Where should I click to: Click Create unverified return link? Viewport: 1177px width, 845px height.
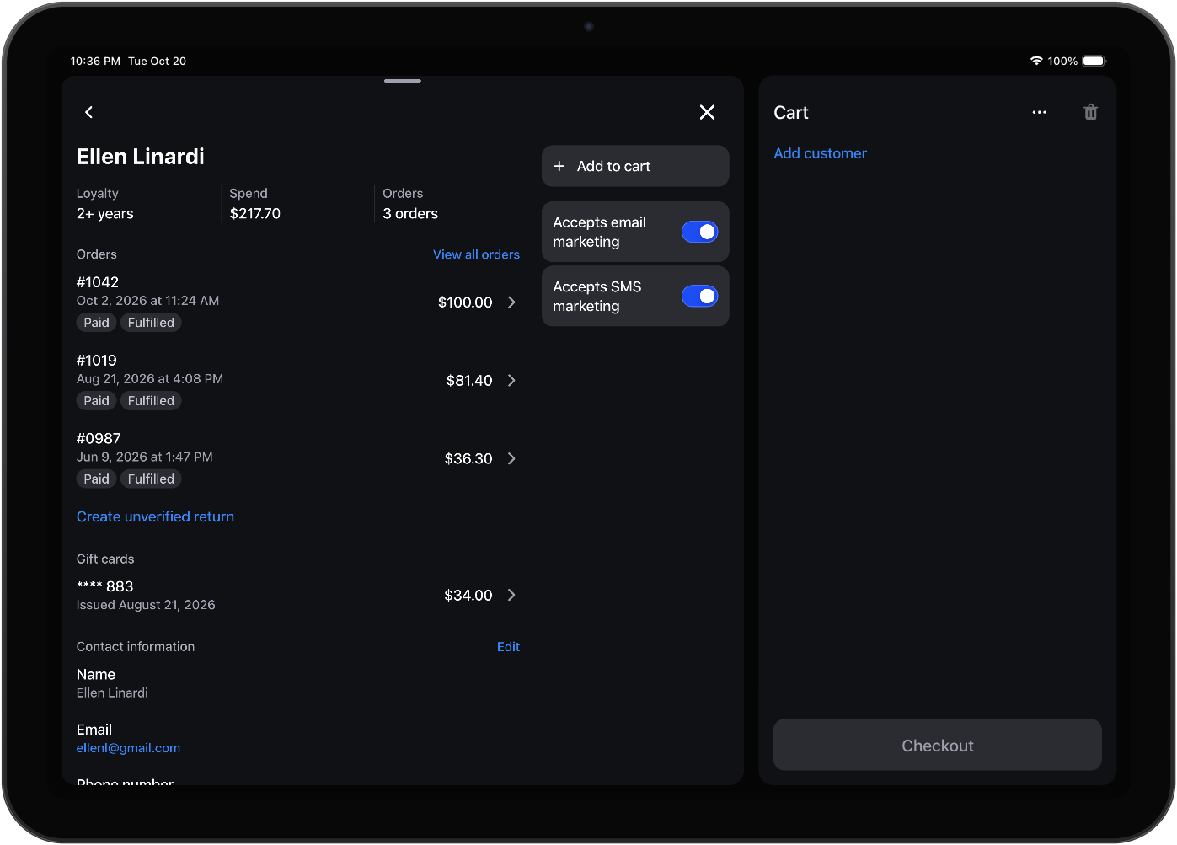[x=155, y=516]
